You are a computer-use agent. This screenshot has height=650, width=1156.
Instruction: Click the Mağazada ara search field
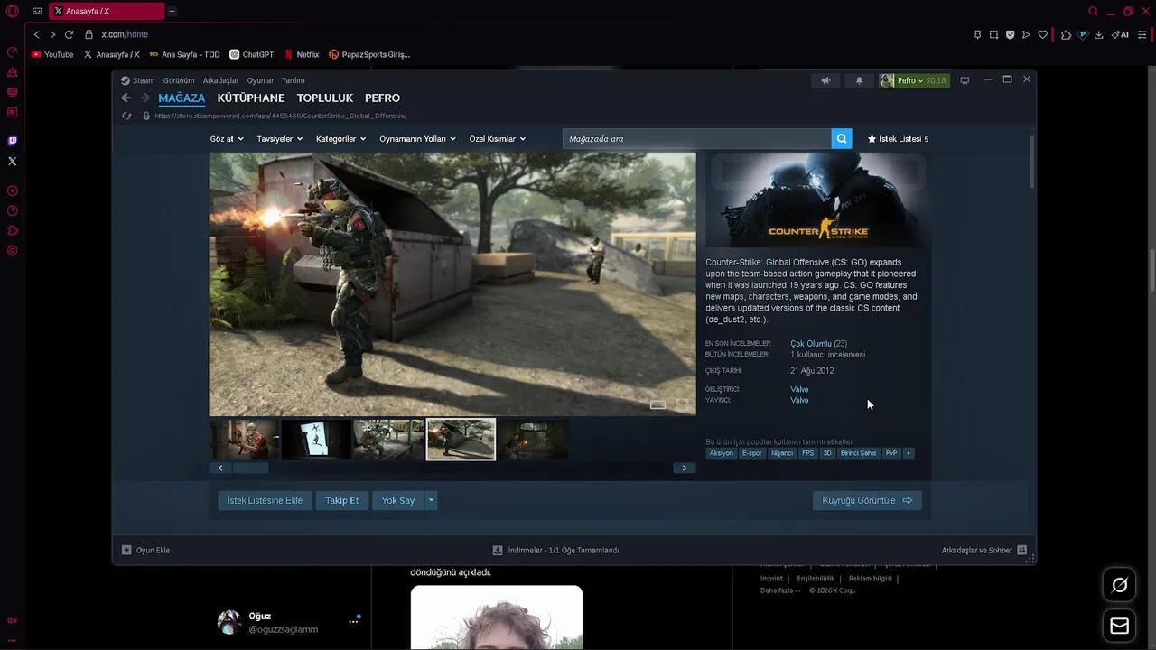(696, 139)
